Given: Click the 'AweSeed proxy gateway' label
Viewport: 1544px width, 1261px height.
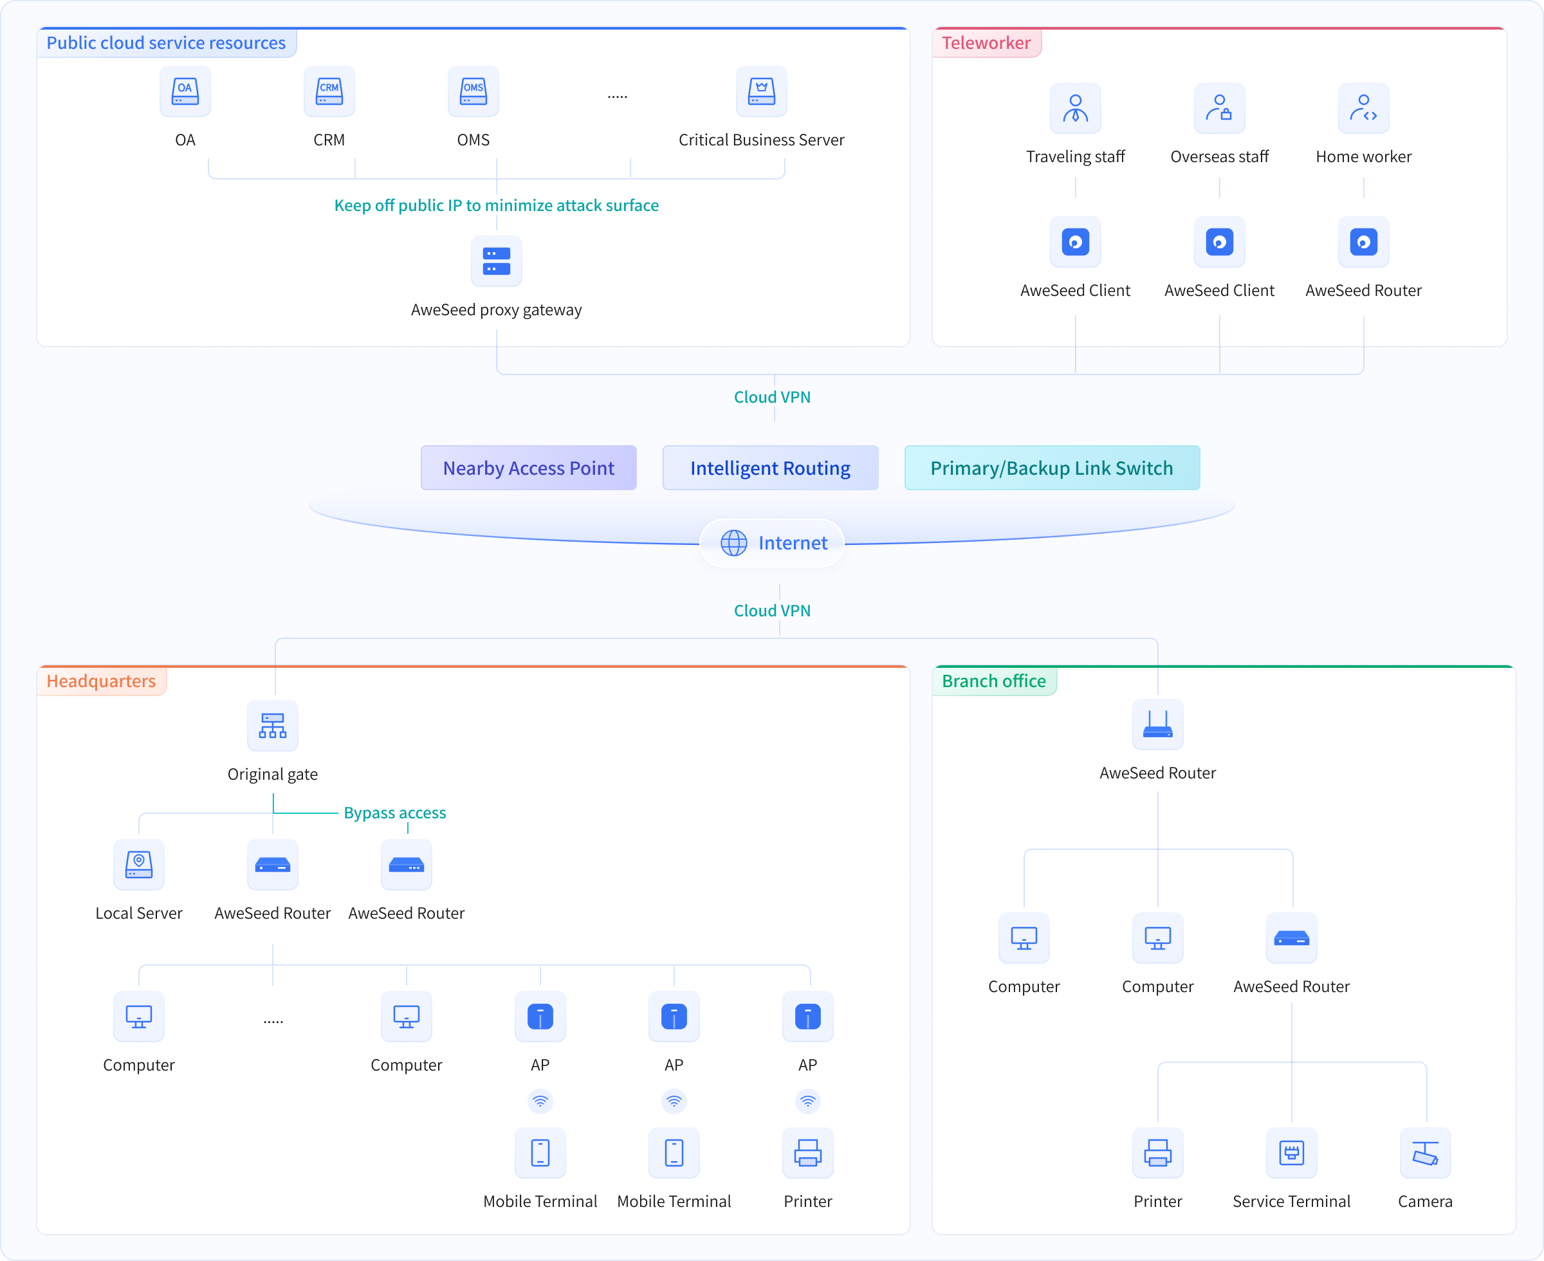Looking at the screenshot, I should 496,310.
